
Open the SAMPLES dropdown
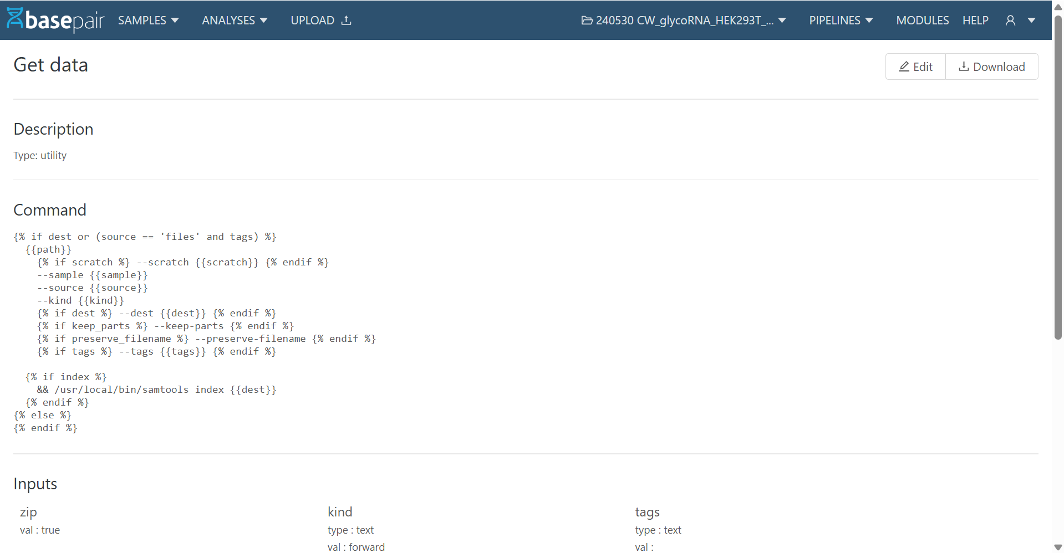click(148, 20)
